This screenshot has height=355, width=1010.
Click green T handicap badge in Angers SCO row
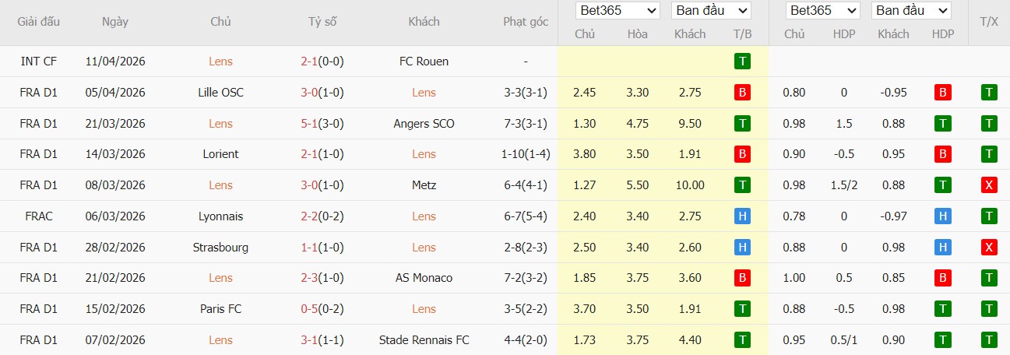pyautogui.click(x=943, y=124)
